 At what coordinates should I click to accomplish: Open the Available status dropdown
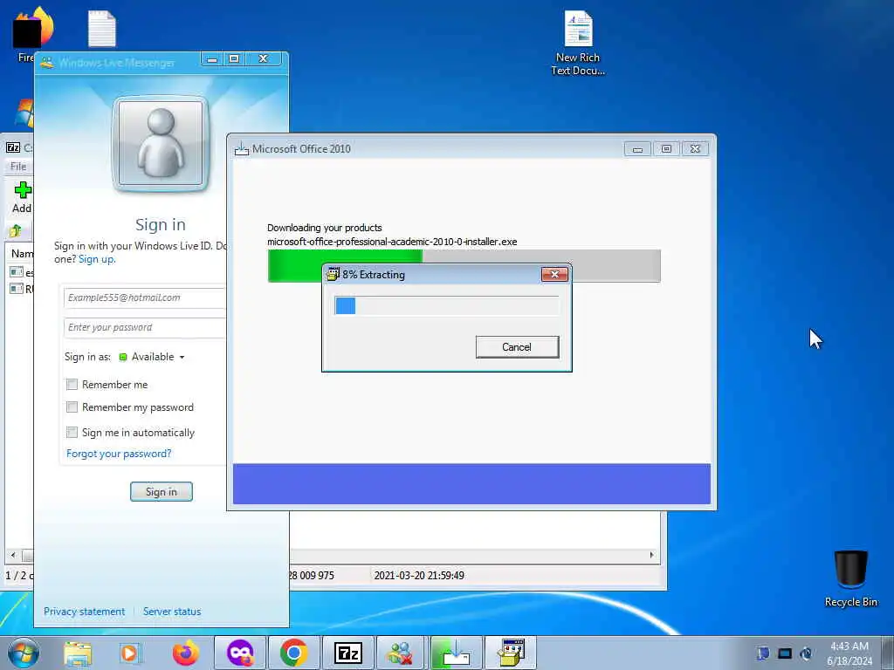point(152,357)
